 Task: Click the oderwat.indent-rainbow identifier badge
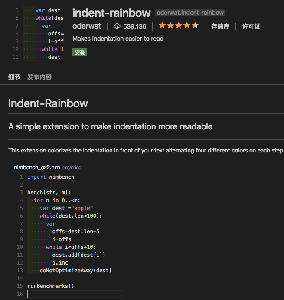[190, 13]
